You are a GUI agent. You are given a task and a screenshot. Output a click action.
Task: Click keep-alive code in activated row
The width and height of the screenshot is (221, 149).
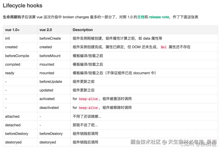88,99
